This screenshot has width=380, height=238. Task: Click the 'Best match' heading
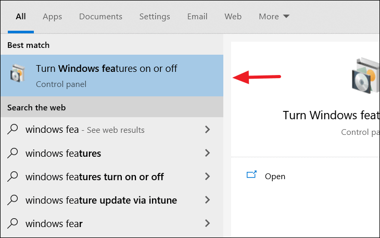click(x=28, y=45)
